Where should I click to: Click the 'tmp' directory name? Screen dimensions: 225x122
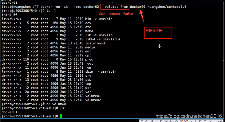(x=88, y=84)
